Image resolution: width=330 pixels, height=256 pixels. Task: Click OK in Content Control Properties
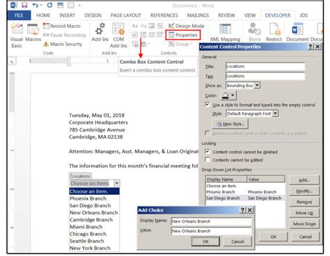[x=274, y=237]
